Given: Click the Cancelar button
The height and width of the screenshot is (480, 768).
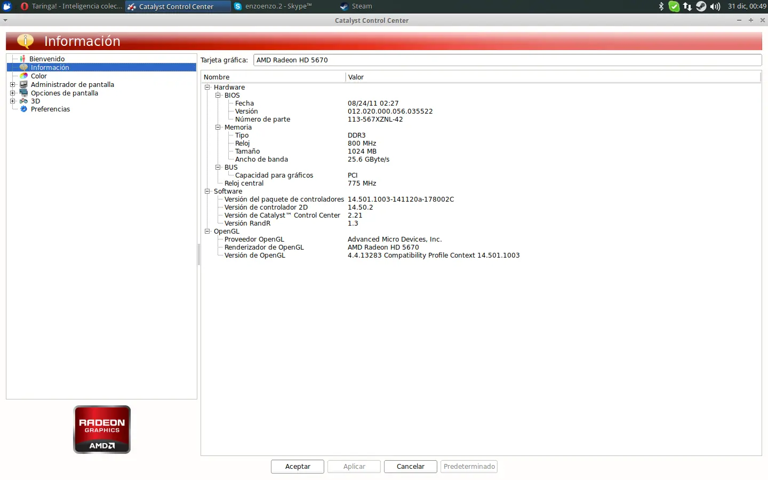Looking at the screenshot, I should coord(411,467).
